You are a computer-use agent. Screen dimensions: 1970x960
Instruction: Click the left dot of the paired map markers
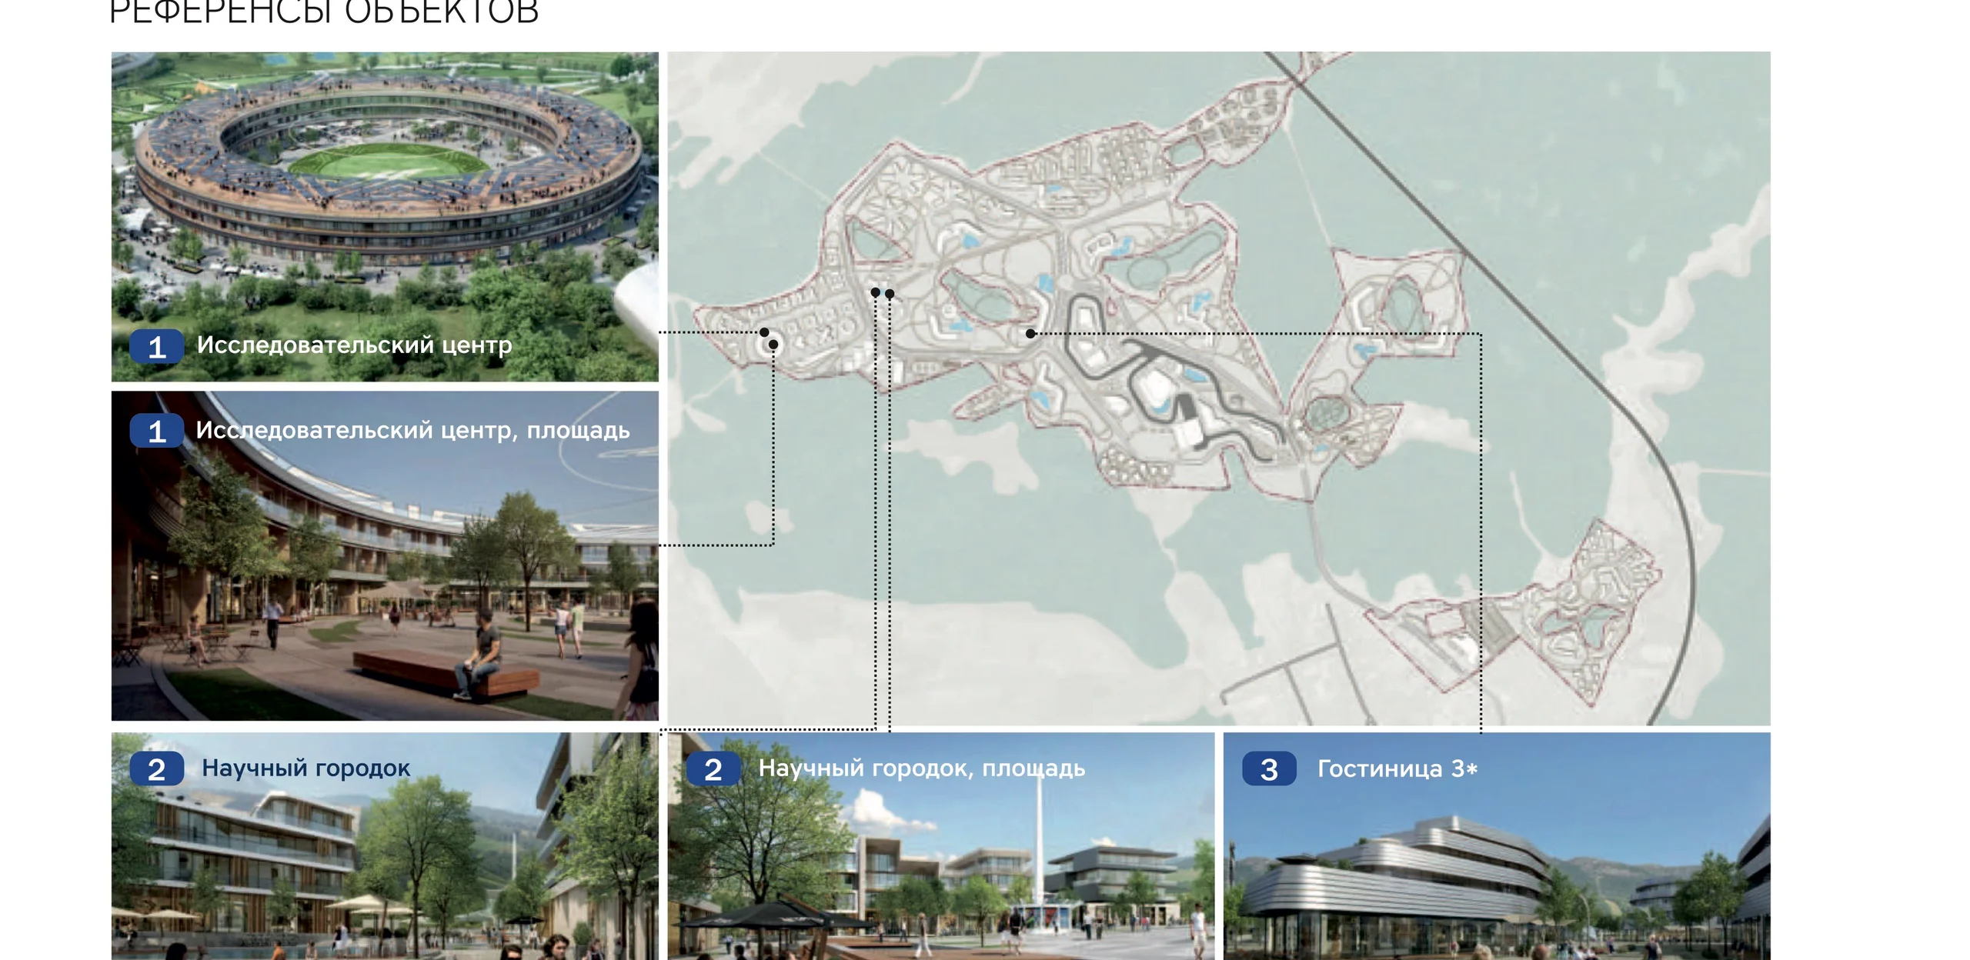click(x=875, y=292)
